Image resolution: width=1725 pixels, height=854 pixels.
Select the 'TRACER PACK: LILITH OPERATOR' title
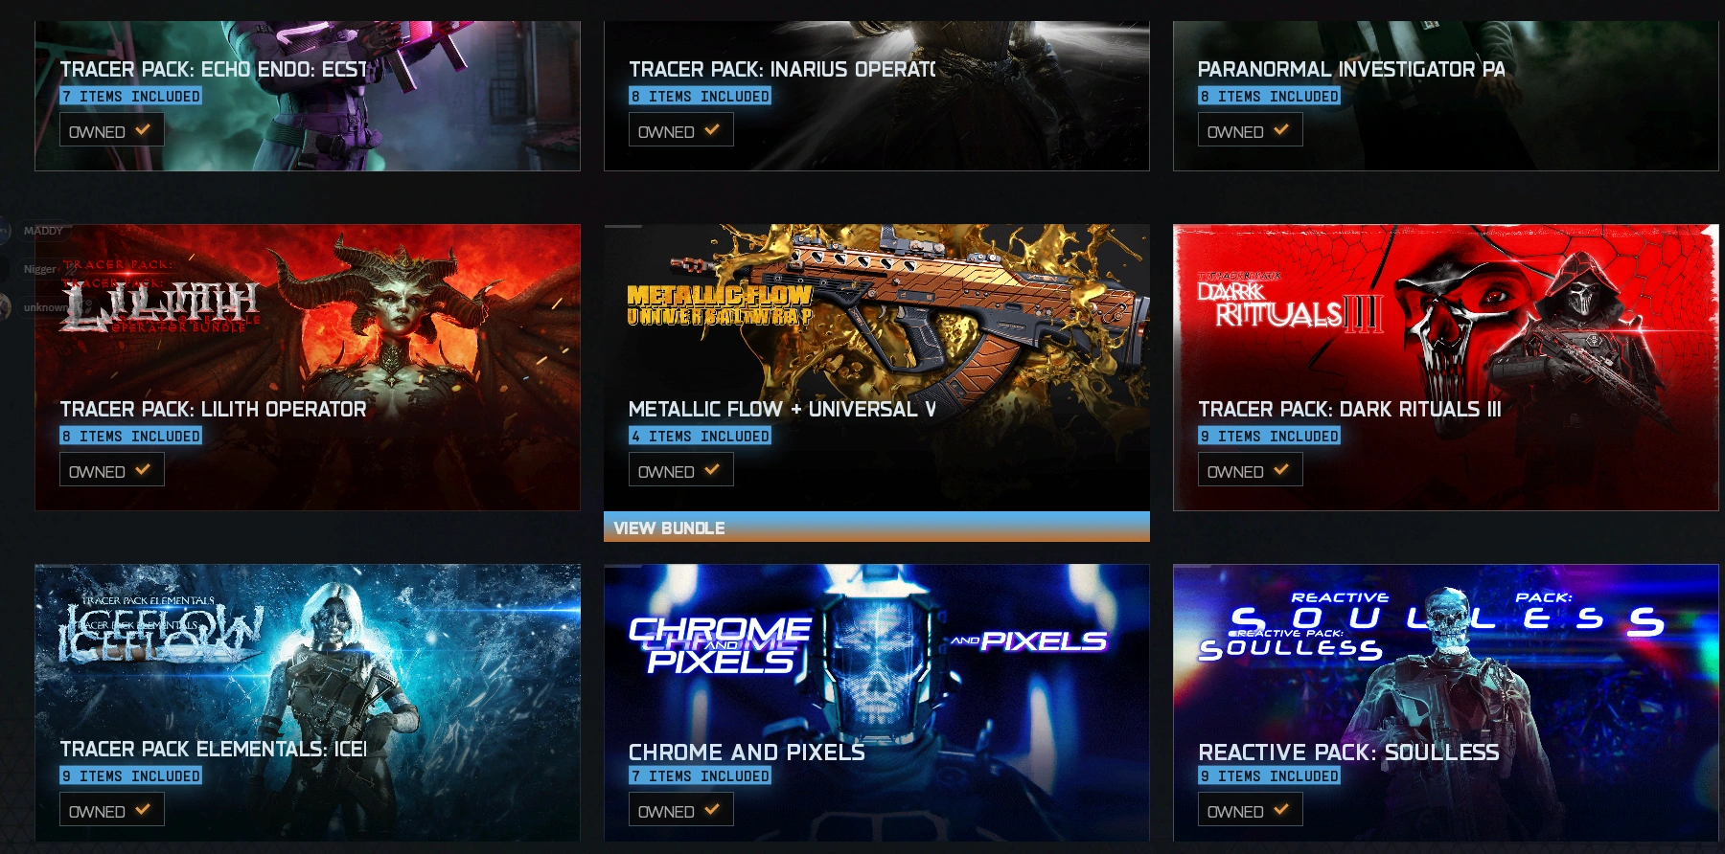coord(213,409)
